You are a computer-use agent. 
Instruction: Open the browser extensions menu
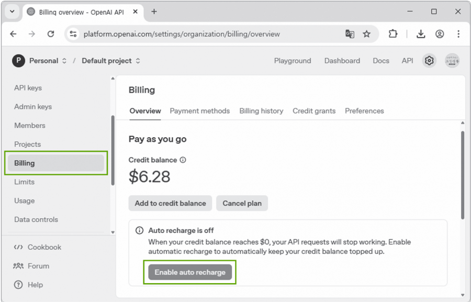[x=392, y=34]
